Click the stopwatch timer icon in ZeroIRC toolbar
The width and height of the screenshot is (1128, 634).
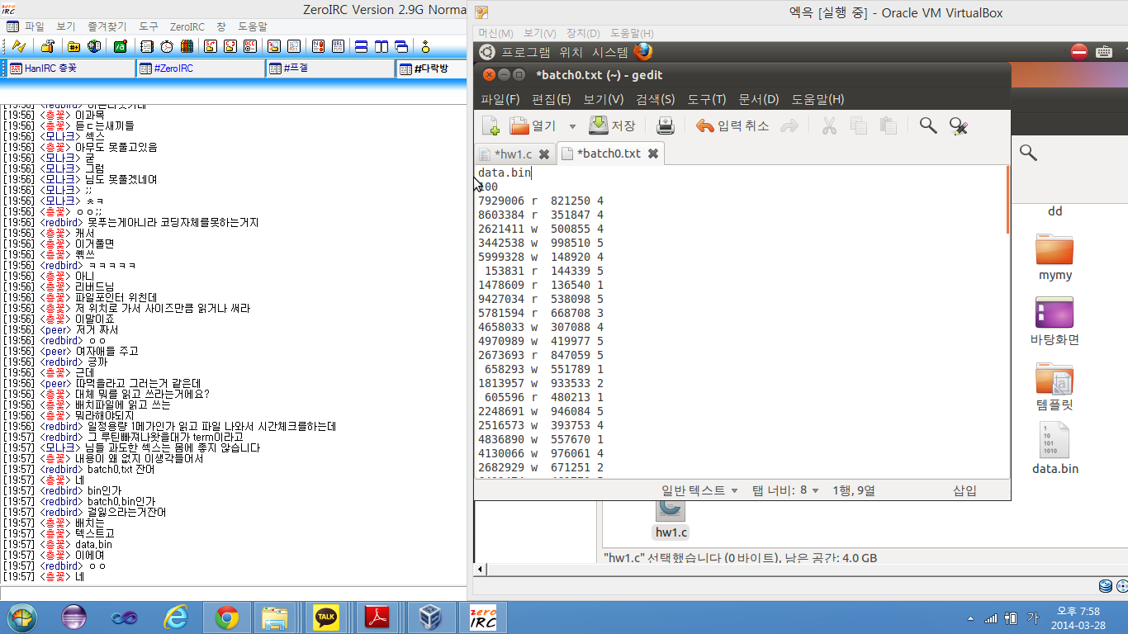167,46
